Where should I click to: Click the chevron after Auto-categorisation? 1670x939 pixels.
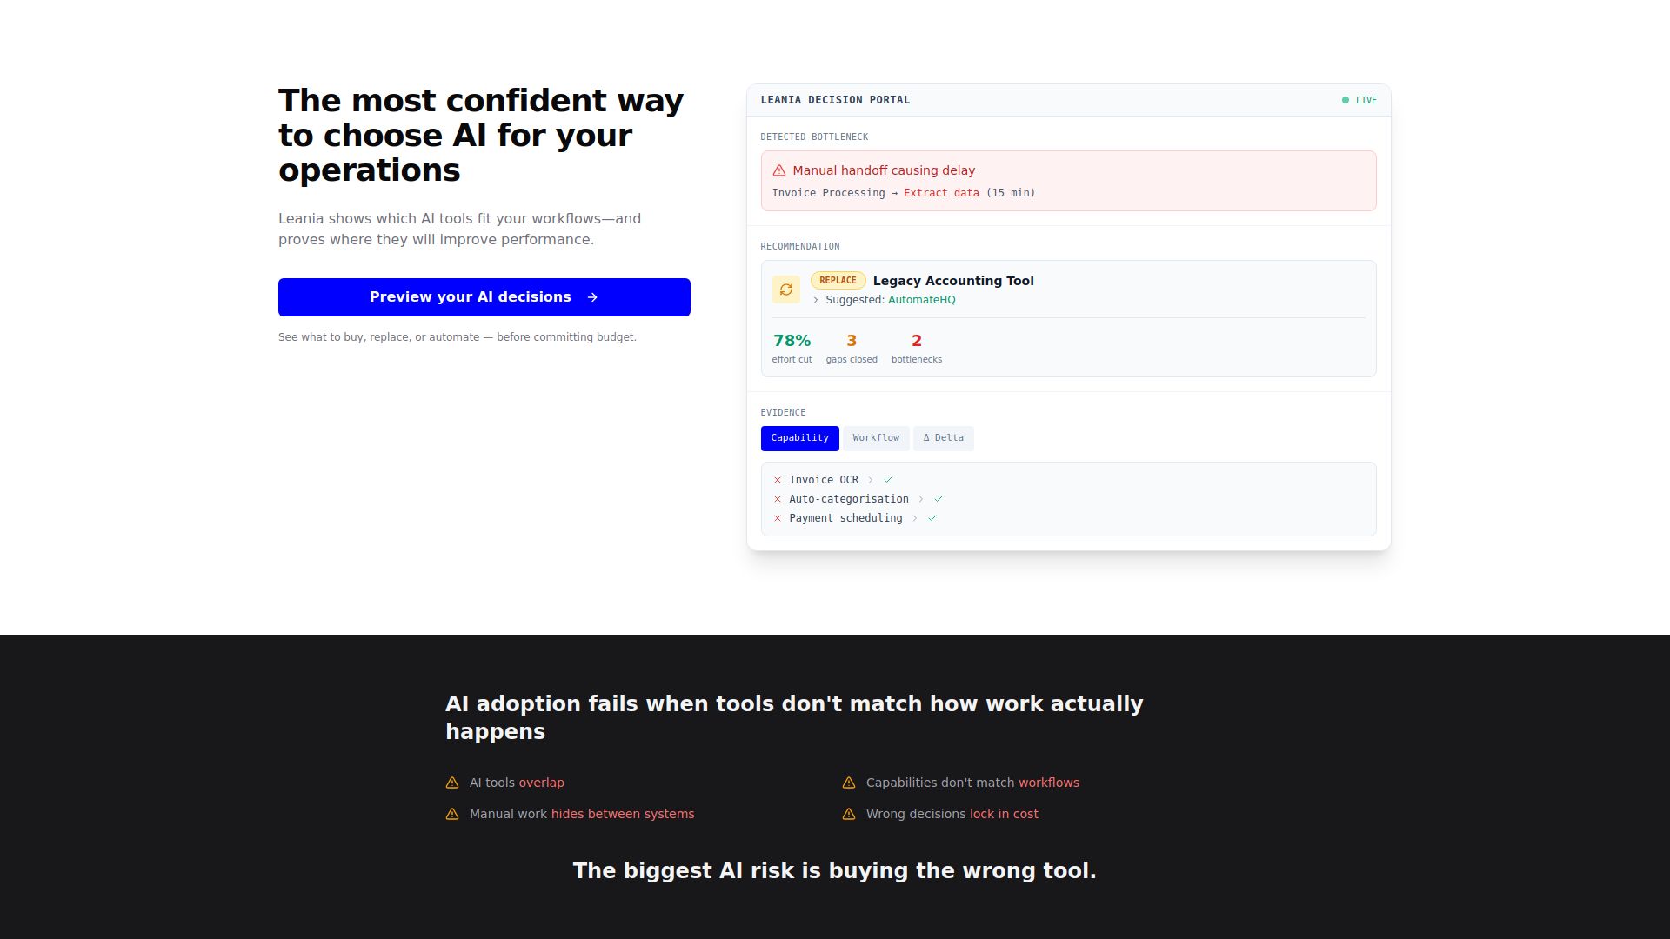click(921, 499)
